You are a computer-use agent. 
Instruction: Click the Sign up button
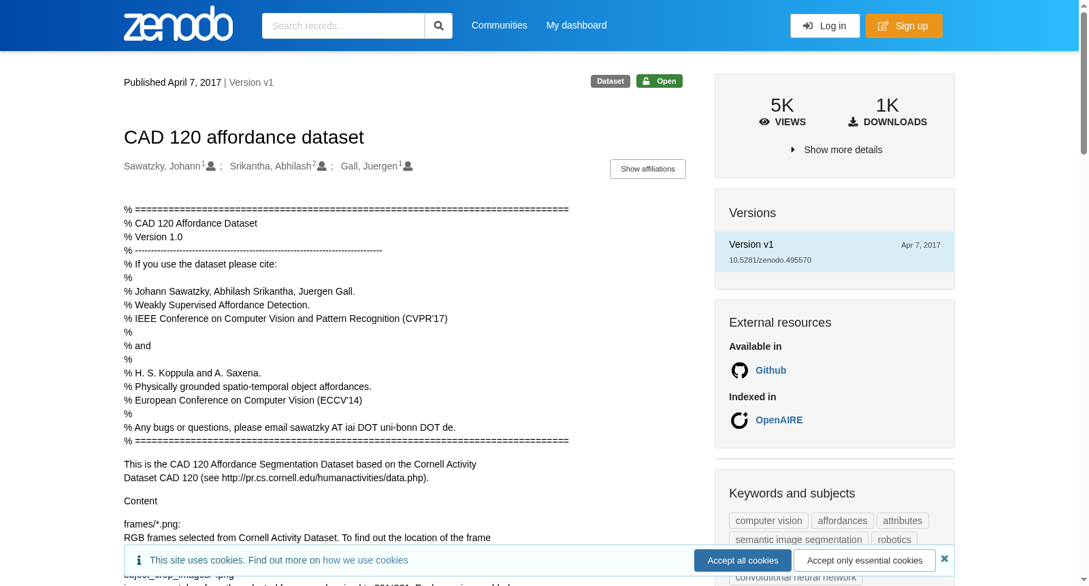point(904,26)
